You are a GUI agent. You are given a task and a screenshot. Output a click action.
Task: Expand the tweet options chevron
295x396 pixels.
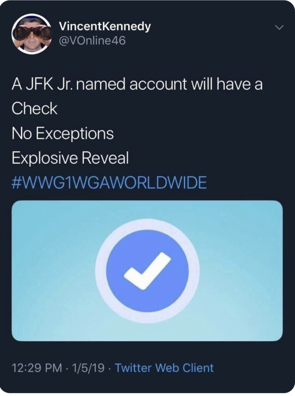coord(280,28)
